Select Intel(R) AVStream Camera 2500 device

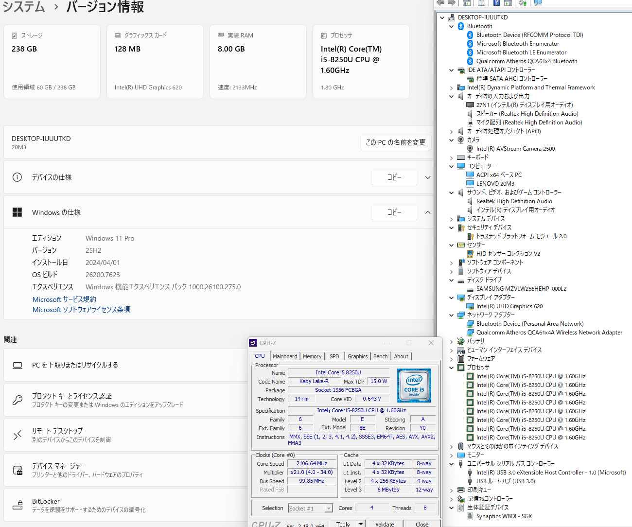tap(515, 149)
